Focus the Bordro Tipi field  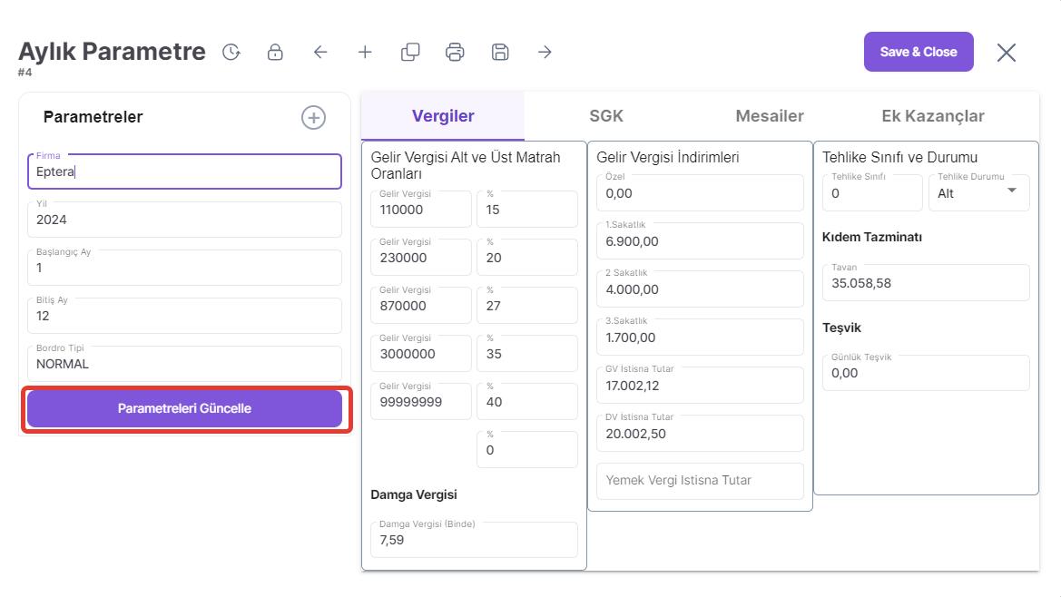coord(184,364)
